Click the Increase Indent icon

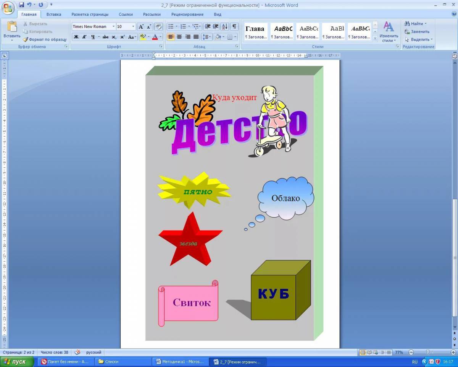pos(216,26)
